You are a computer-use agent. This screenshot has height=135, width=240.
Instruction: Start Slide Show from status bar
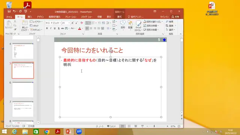[x=142, y=126]
